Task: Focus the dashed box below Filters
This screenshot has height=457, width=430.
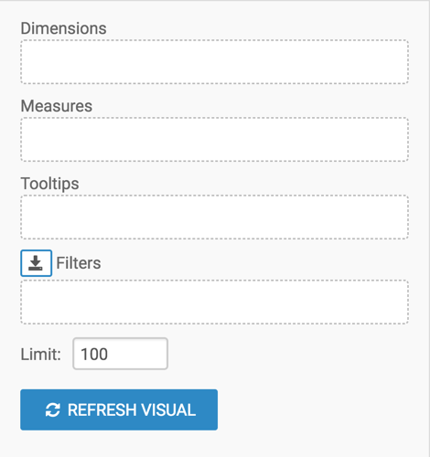Action: [215, 302]
